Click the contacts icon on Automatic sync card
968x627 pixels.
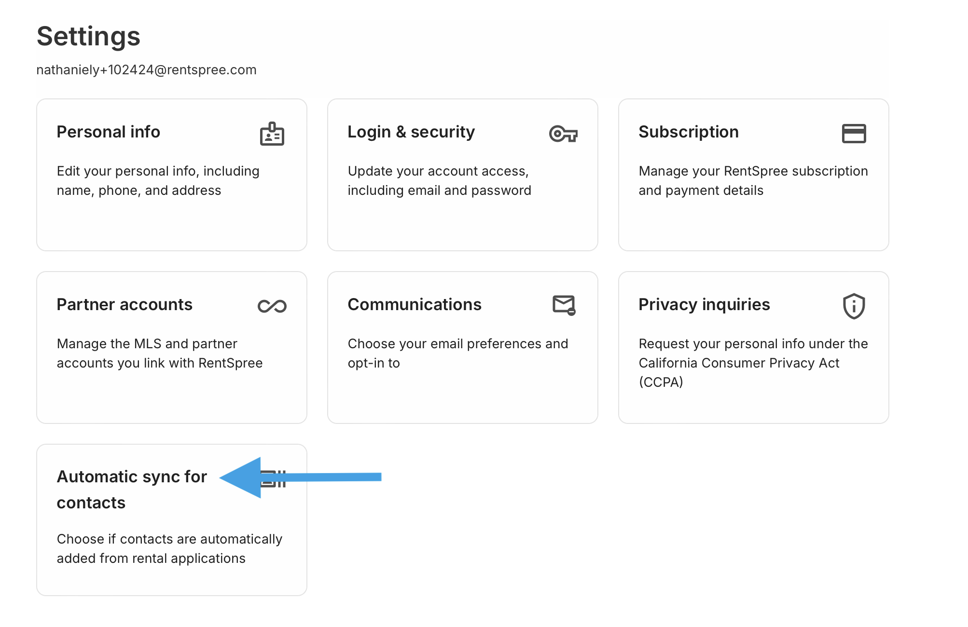[273, 479]
